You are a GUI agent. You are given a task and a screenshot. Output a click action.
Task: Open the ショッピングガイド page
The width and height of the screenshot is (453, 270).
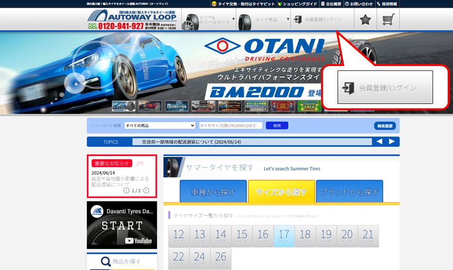pos(298,4)
